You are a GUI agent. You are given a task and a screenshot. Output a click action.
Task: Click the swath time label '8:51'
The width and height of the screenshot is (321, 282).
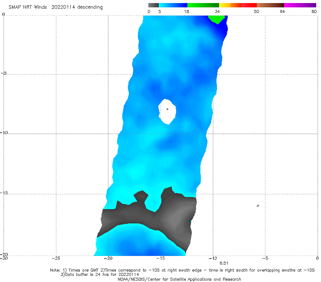pos(224,263)
